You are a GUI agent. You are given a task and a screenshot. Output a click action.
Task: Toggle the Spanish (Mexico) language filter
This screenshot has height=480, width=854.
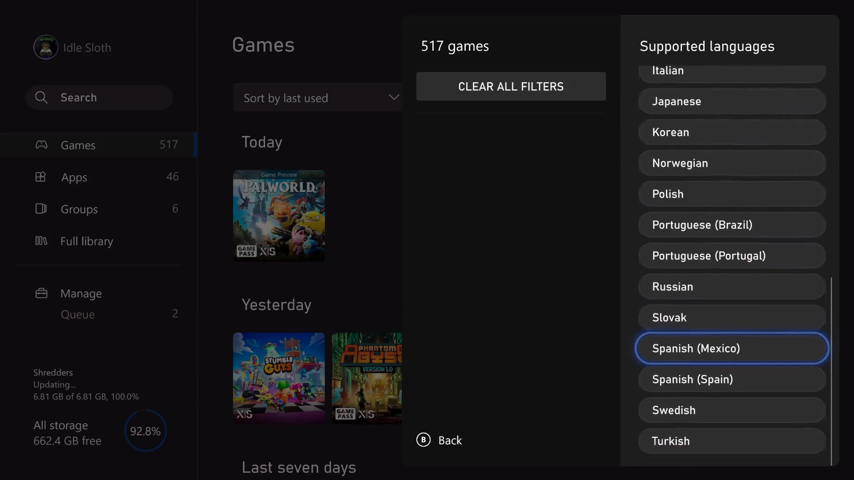[x=732, y=348]
